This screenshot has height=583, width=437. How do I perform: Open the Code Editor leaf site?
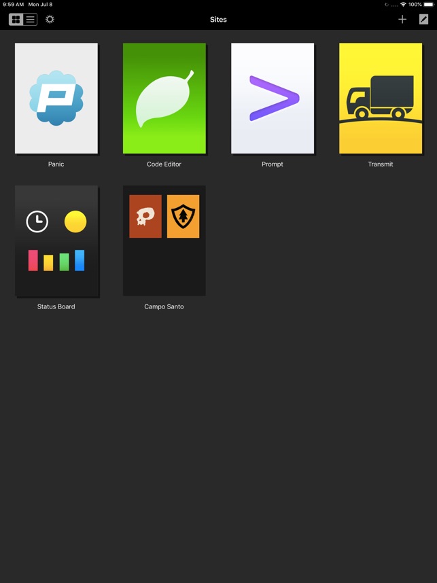coord(164,98)
